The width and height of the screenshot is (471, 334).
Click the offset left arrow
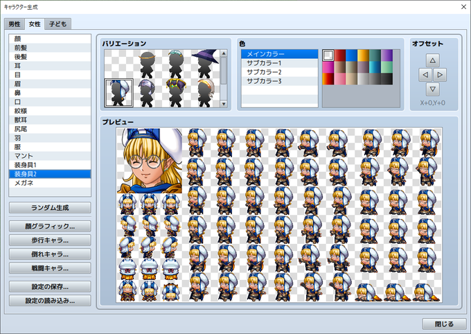425,75
